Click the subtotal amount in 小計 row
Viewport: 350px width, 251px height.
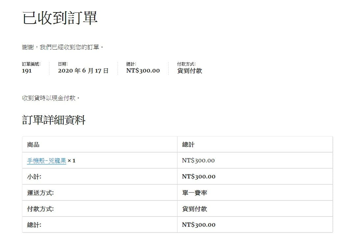(199, 177)
